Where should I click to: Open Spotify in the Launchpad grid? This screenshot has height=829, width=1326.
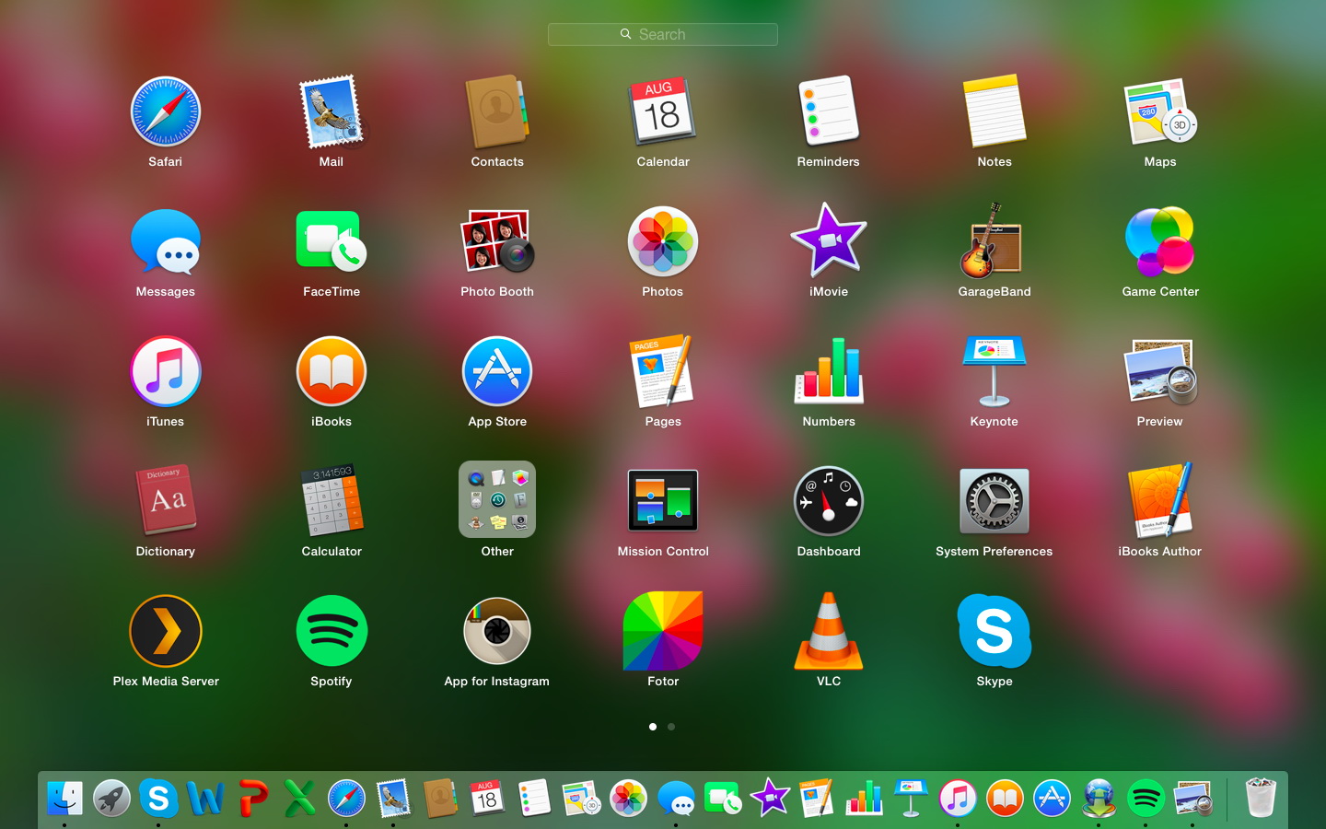click(x=331, y=632)
